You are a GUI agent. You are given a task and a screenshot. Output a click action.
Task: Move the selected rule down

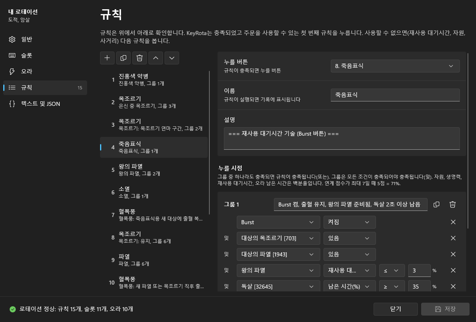[171, 58]
